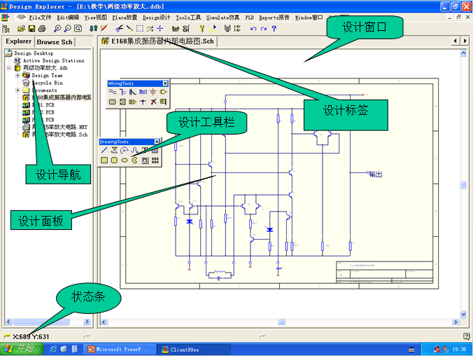Open the Reports报告 menu
The image size is (473, 356).
point(274,18)
